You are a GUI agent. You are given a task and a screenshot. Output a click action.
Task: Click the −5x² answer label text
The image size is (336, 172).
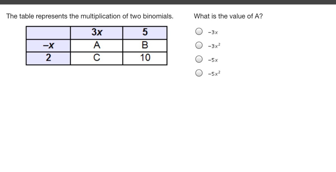pyautogui.click(x=214, y=74)
